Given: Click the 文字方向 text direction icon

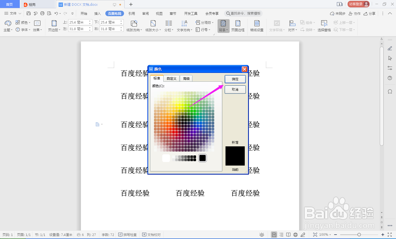Looking at the screenshot, I should tap(184, 23).
